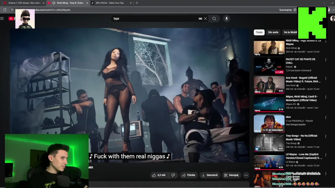Image resolution: width=335 pixels, height=188 pixels.
Task: Switch to the TikTok Make Your Day tab
Action: point(110,3)
